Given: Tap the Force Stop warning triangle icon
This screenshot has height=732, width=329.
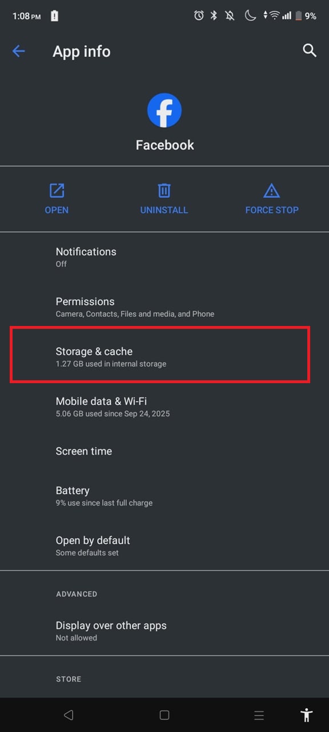Looking at the screenshot, I should click(x=271, y=191).
